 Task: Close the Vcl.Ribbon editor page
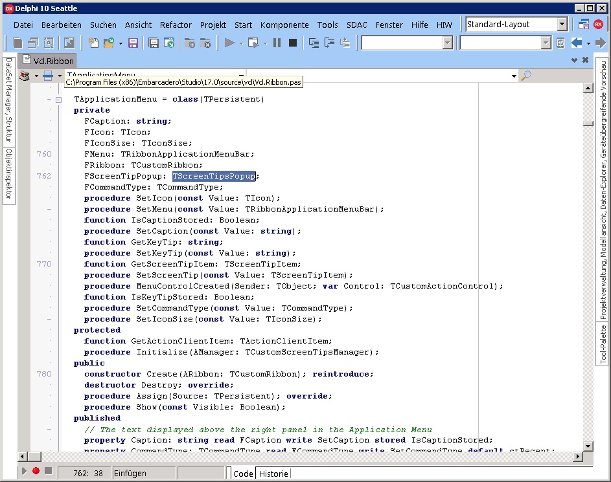[x=586, y=60]
